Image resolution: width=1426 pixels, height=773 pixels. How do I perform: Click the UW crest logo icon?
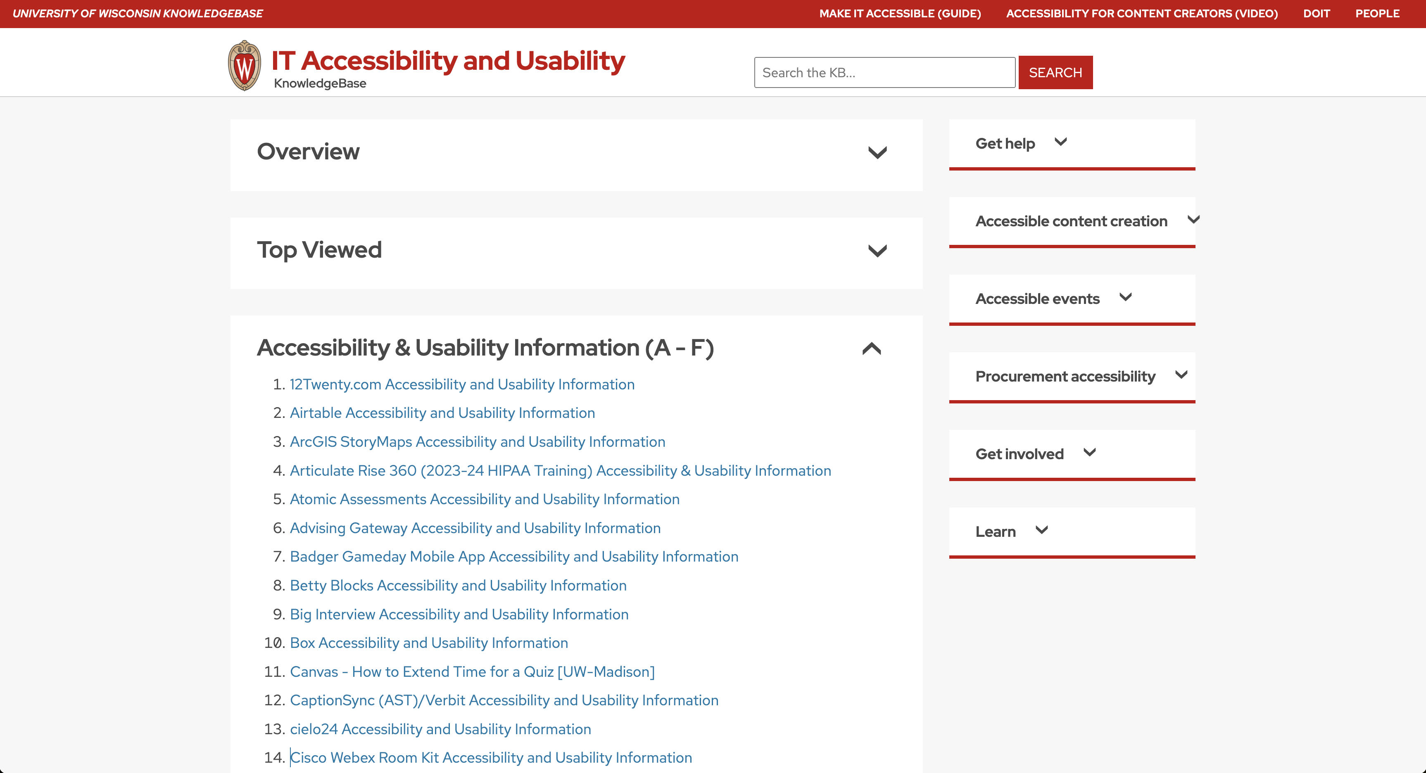[x=244, y=66]
